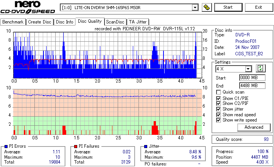Screen dimensions: 274x167
Task: Switch to the Benchmark tab
Action: tap(13, 22)
